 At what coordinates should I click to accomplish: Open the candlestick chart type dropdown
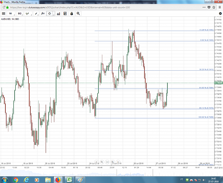[28, 14]
